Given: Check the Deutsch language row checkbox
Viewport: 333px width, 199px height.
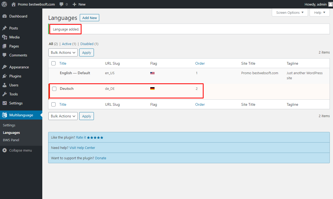Looking at the screenshot, I should tap(54, 89).
